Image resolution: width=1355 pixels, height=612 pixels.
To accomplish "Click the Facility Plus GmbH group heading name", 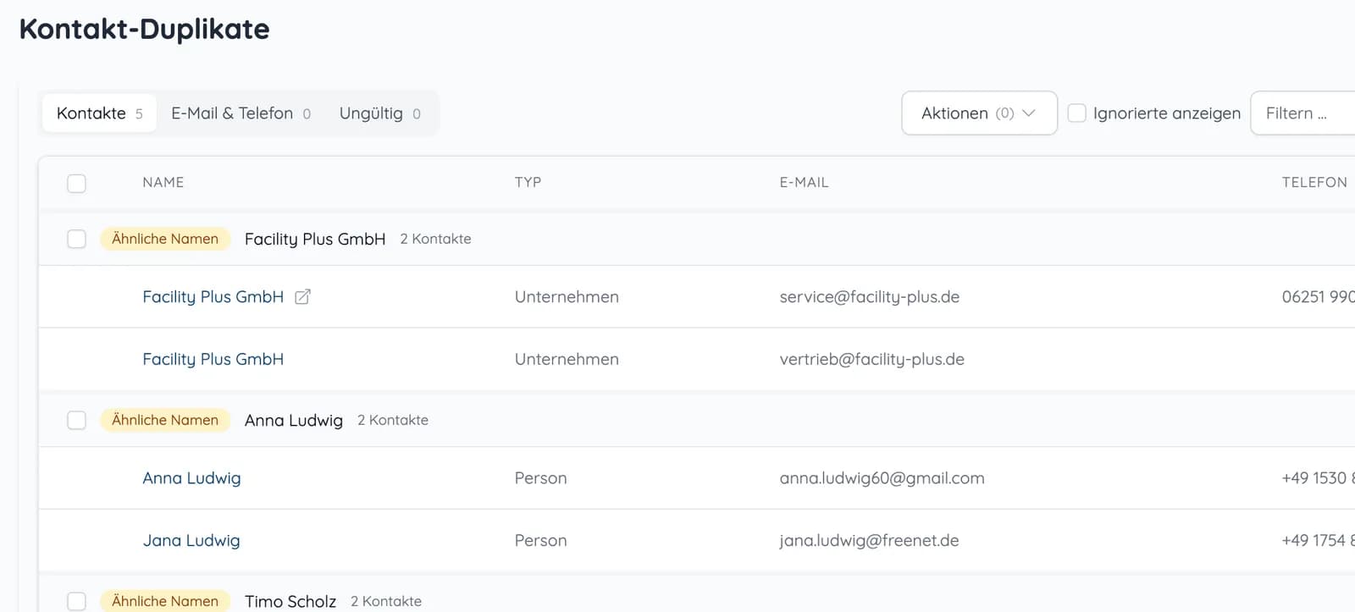I will click(x=315, y=239).
